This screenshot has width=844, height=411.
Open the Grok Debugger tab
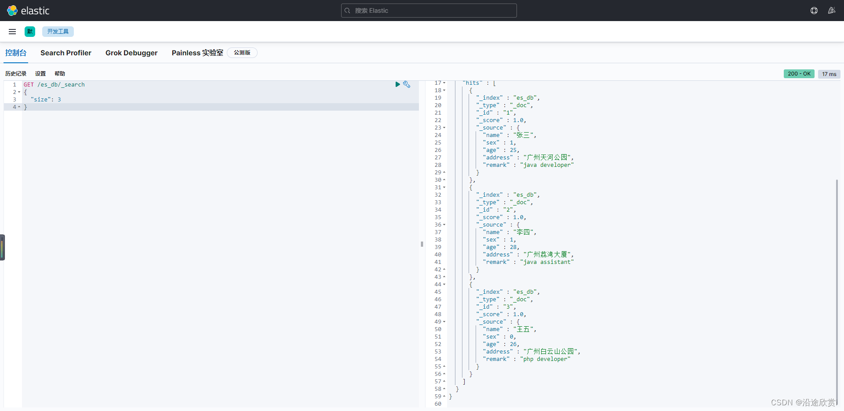131,53
